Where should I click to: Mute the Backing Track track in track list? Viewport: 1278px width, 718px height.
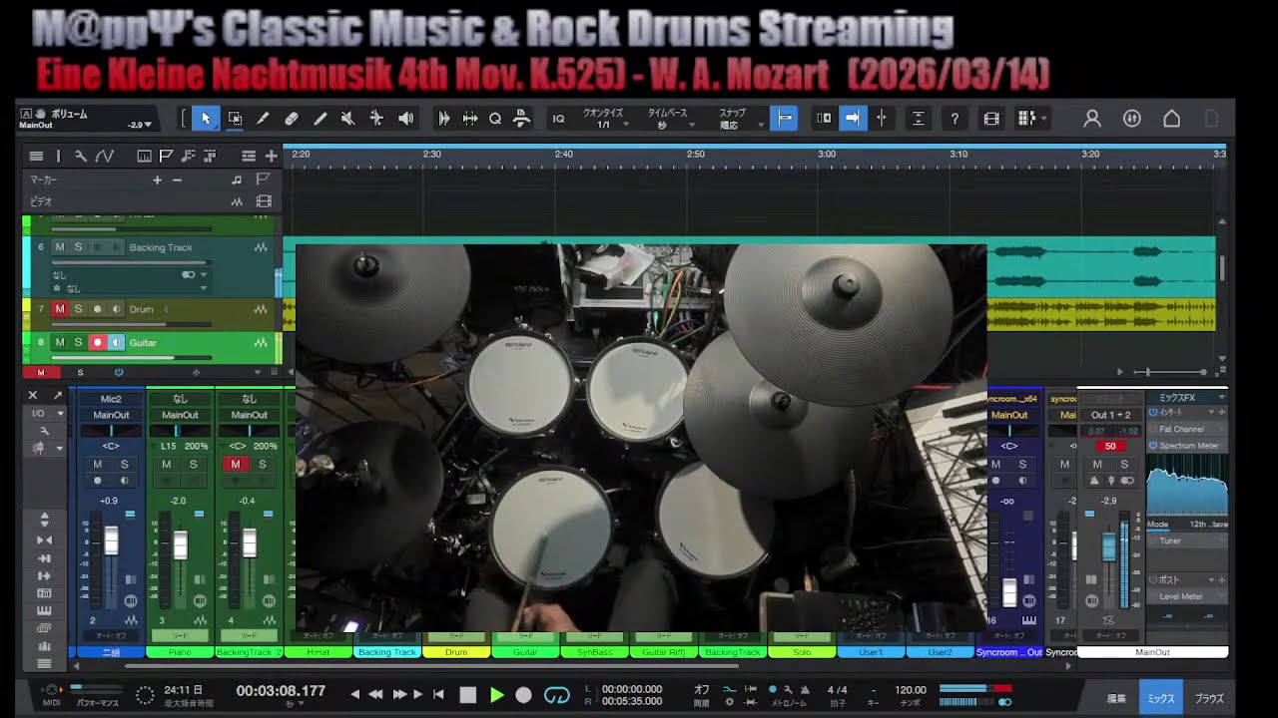coord(59,247)
